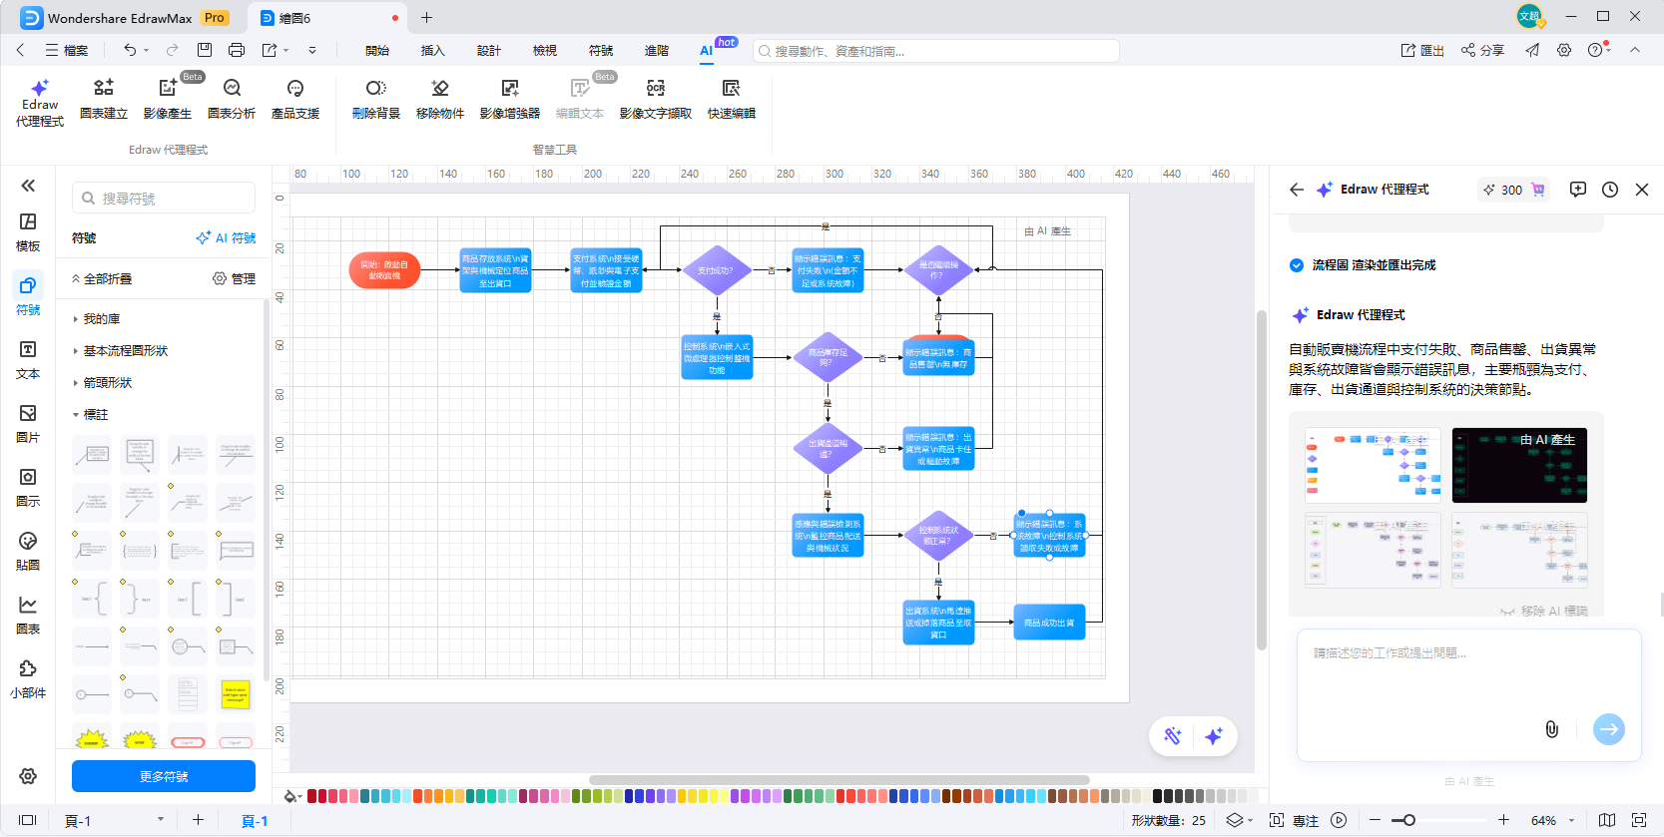This screenshot has height=837, width=1664.
Task: Toggle fit-to-page view in status bar
Action: click(1638, 820)
